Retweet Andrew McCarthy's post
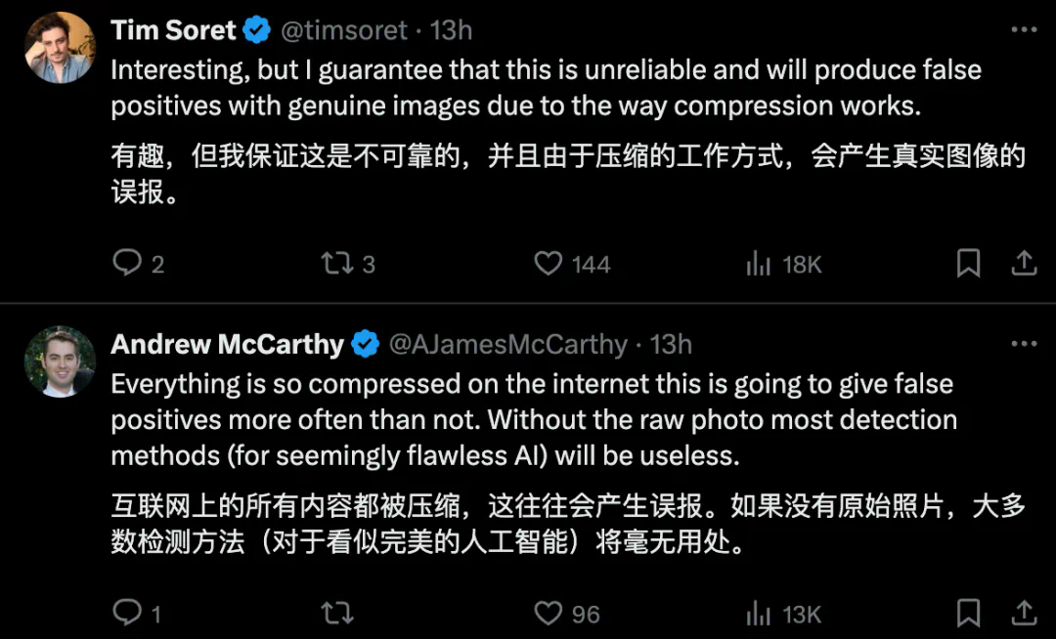The image size is (1056, 639). click(335, 613)
